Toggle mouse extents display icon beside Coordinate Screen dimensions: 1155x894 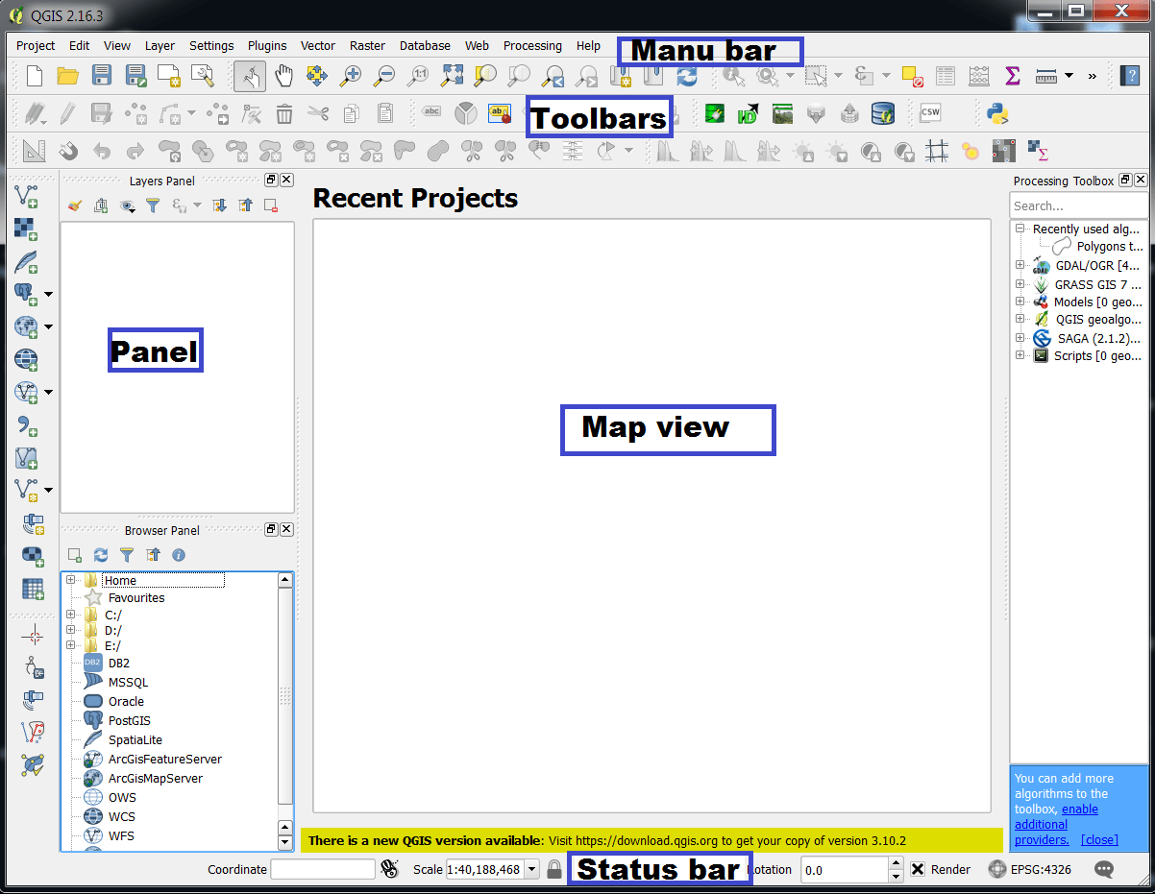[x=389, y=869]
